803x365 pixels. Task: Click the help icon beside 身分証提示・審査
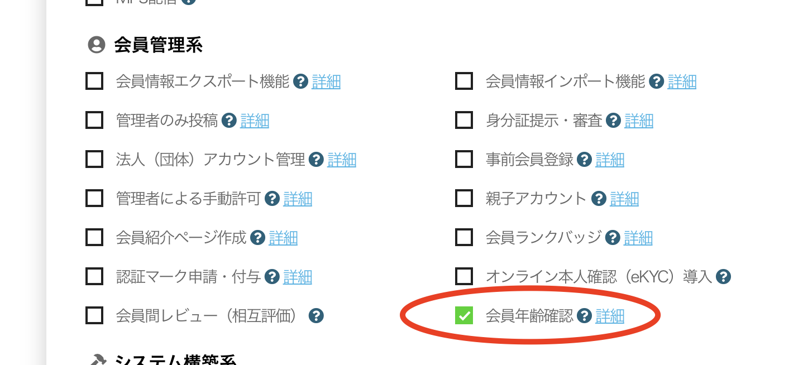613,121
